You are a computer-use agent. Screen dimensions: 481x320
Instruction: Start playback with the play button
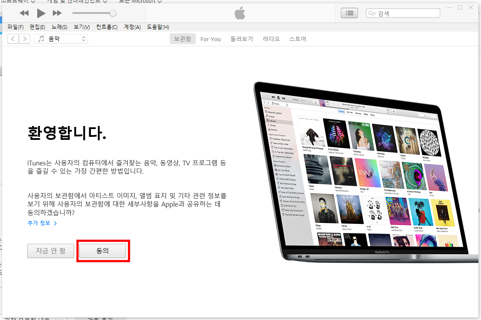[x=41, y=13]
